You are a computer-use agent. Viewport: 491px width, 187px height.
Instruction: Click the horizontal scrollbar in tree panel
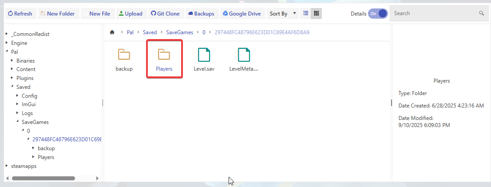tap(44, 178)
